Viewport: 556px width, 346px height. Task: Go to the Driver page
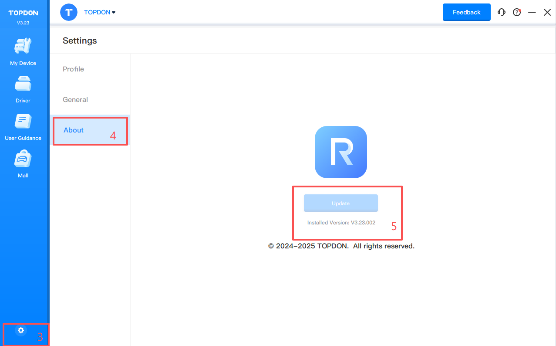pos(23,89)
